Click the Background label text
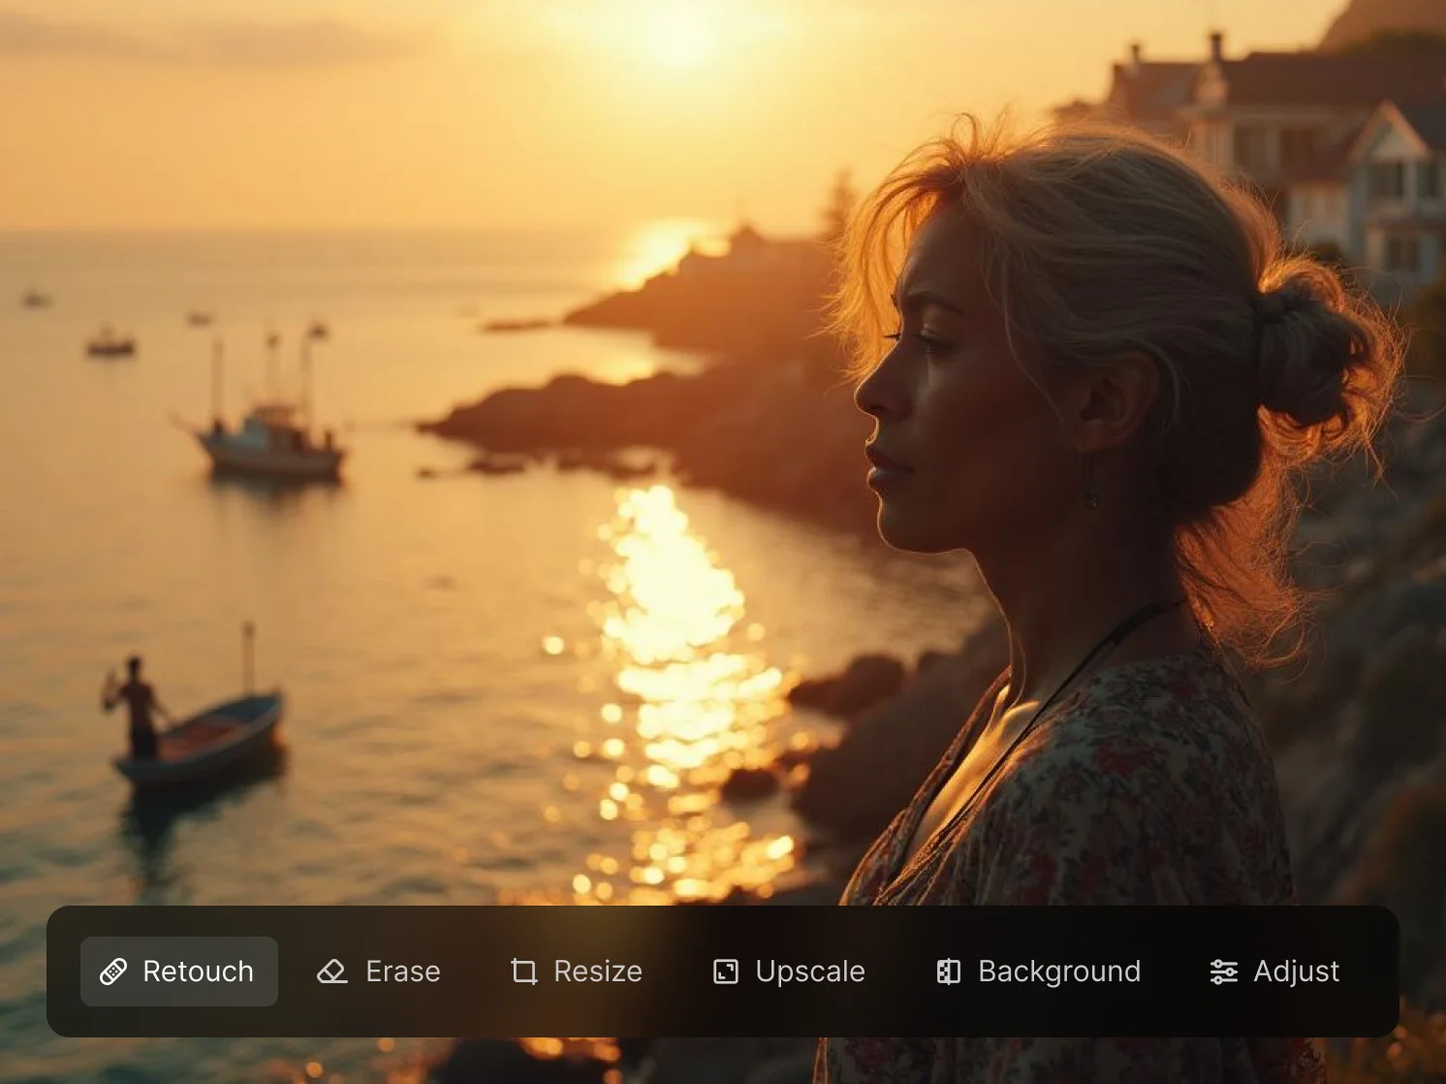This screenshot has width=1446, height=1084. 1060,972
